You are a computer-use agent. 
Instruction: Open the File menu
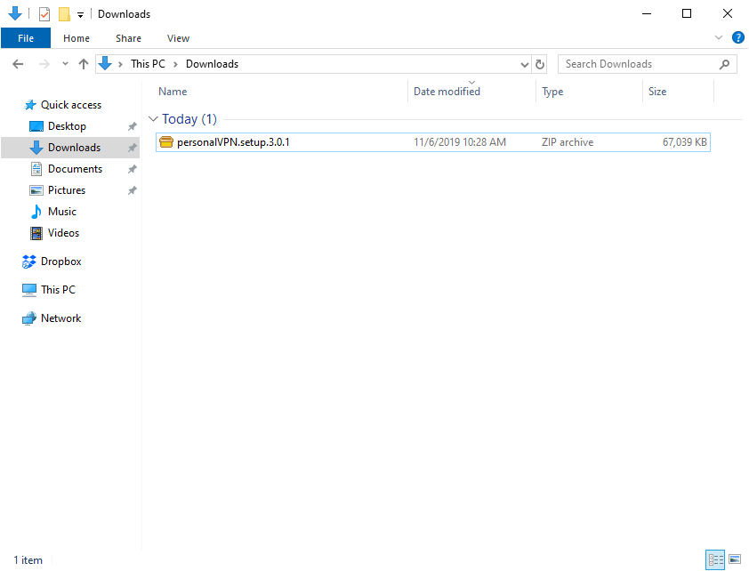point(26,38)
